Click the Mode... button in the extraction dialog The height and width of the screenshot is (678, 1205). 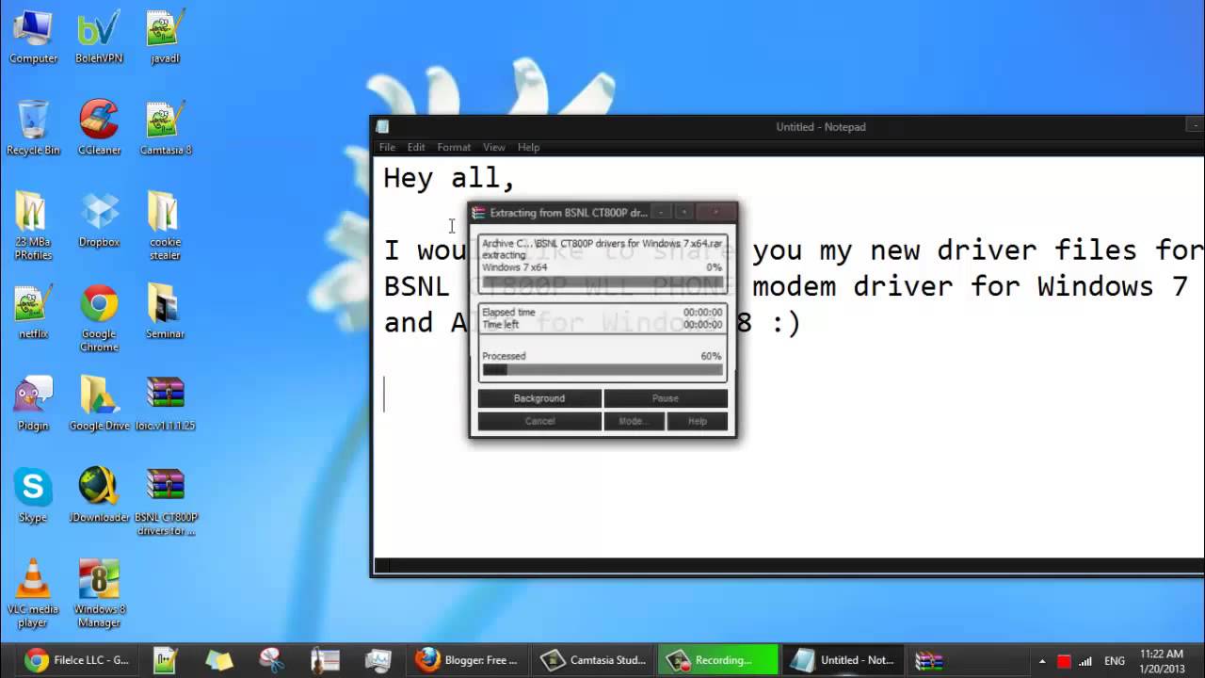(634, 421)
